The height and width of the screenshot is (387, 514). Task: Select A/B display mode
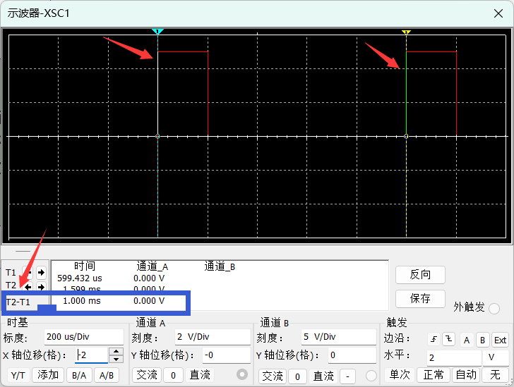coord(107,375)
